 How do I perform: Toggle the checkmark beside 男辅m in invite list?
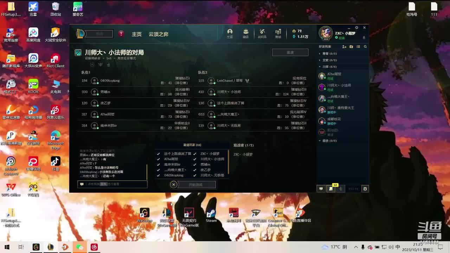[x=194, y=164]
